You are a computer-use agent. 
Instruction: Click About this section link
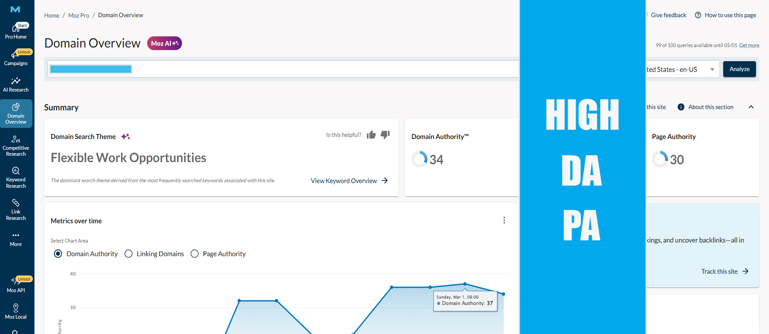click(x=711, y=107)
